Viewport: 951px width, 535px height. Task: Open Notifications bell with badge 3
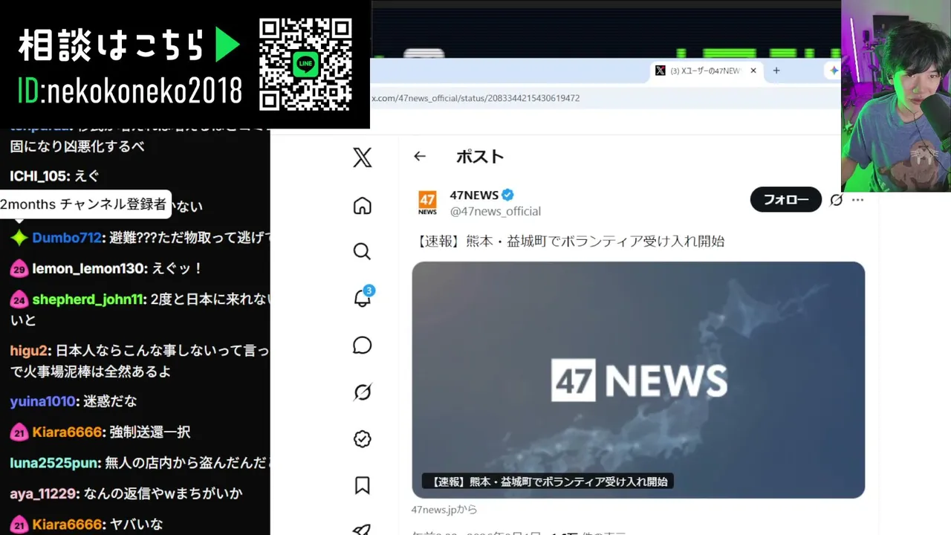pos(363,297)
